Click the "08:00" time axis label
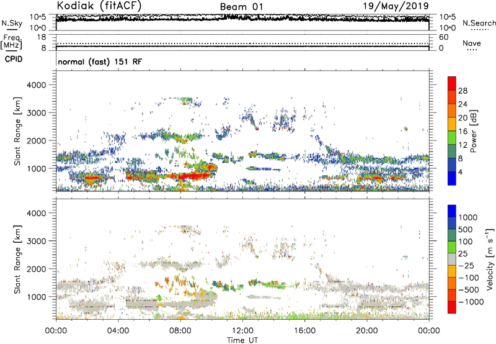 pyautogui.click(x=180, y=331)
